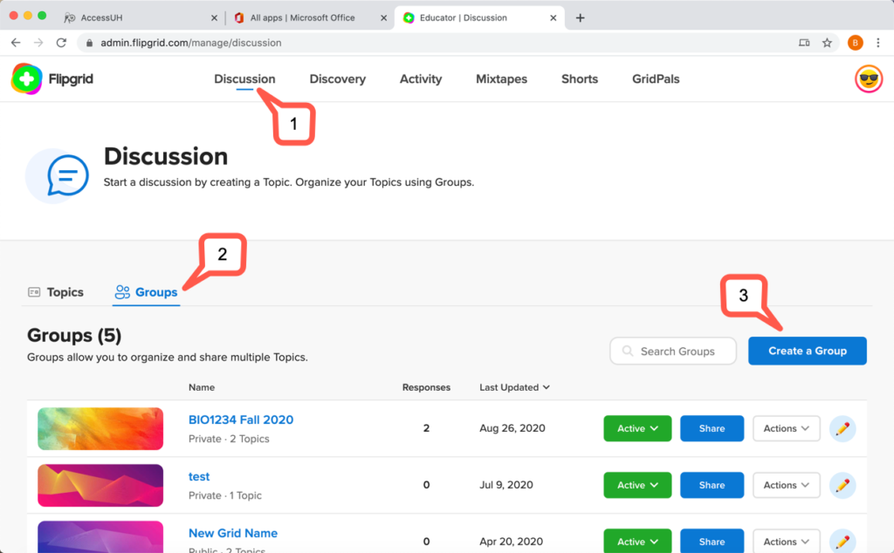
Task: Reload the page with the refresh icon
Action: [x=61, y=43]
